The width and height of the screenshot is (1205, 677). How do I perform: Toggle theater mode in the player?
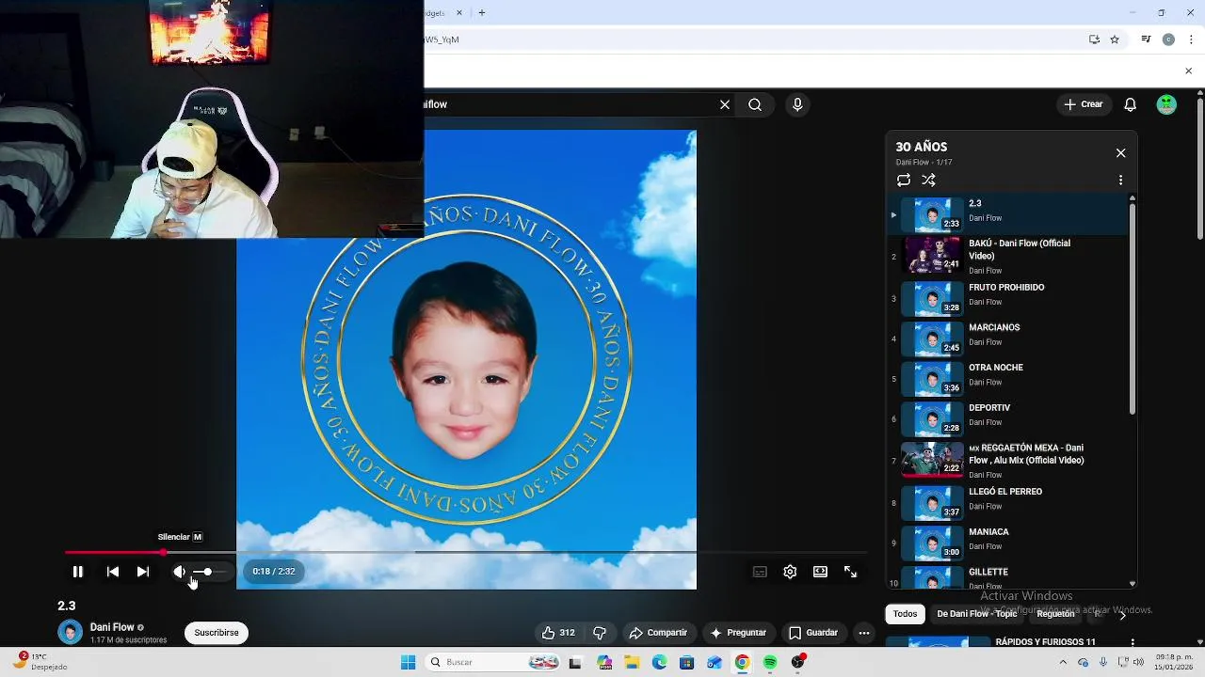coord(820,572)
